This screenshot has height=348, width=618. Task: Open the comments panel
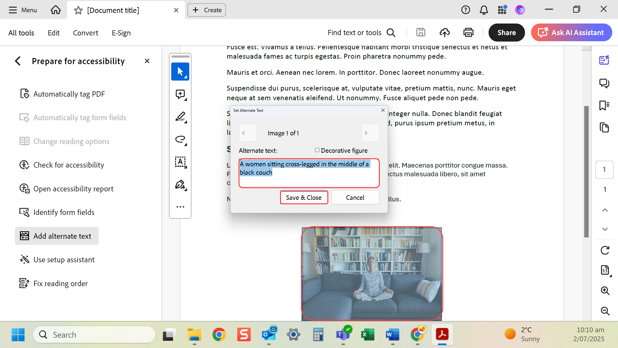[604, 83]
